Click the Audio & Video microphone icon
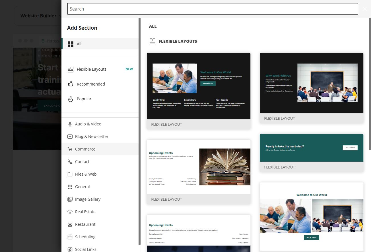This screenshot has height=252, width=371. click(x=70, y=124)
